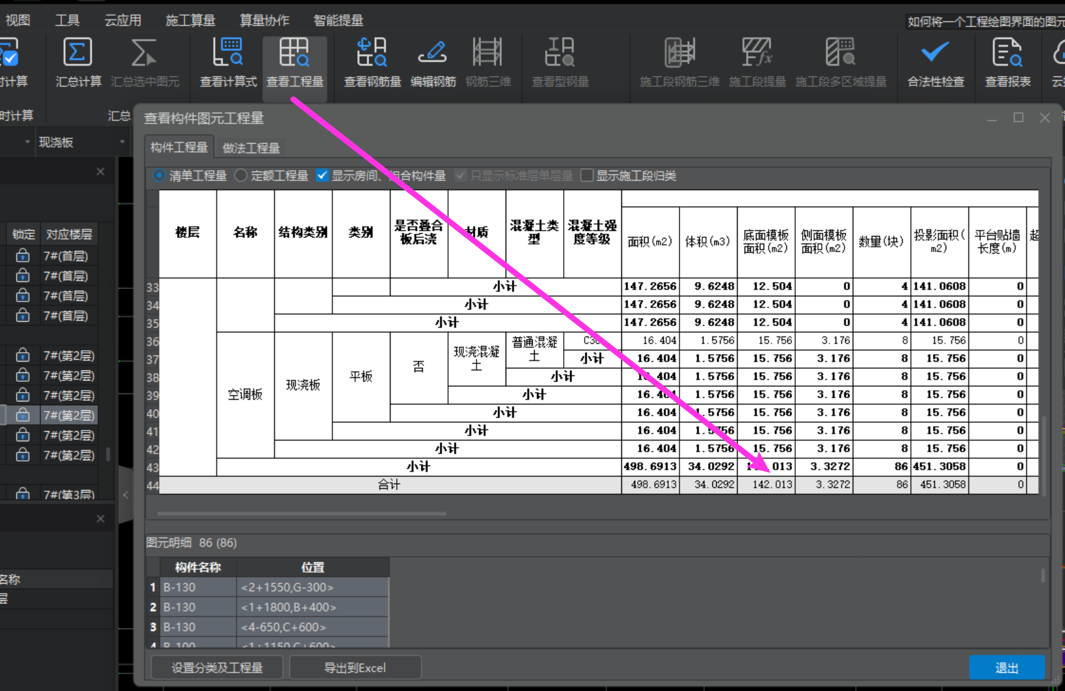This screenshot has height=691, width=1065.
Task: Click the 空调板 name cell
Action: coord(245,394)
